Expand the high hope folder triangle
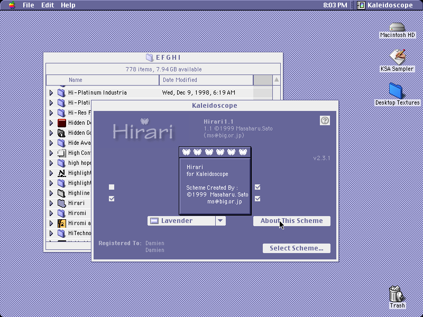This screenshot has height=317, width=423. pos(51,163)
